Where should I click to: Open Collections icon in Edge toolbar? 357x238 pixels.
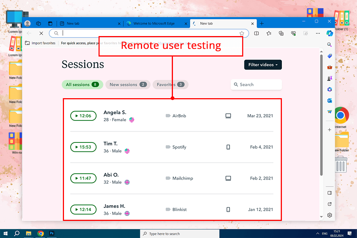tap(281, 33)
